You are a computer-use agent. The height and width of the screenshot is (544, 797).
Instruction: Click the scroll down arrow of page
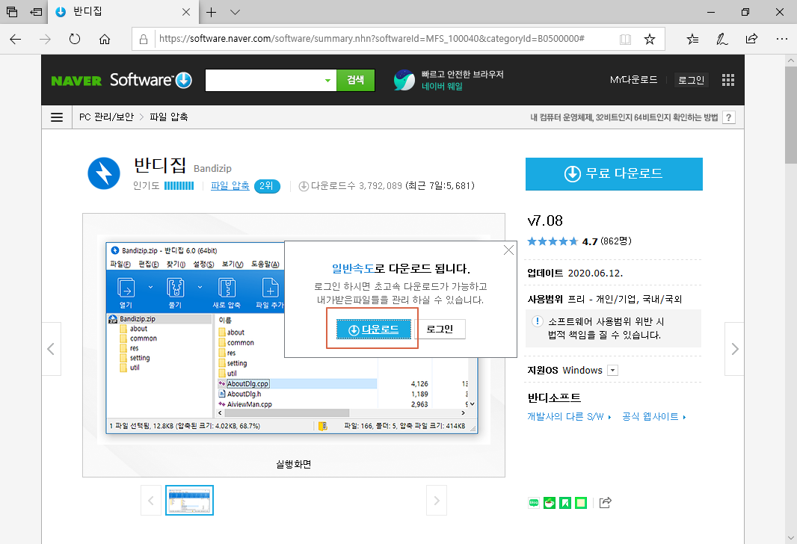click(x=790, y=537)
